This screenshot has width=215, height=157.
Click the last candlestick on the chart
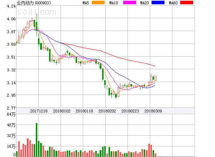[156, 78]
